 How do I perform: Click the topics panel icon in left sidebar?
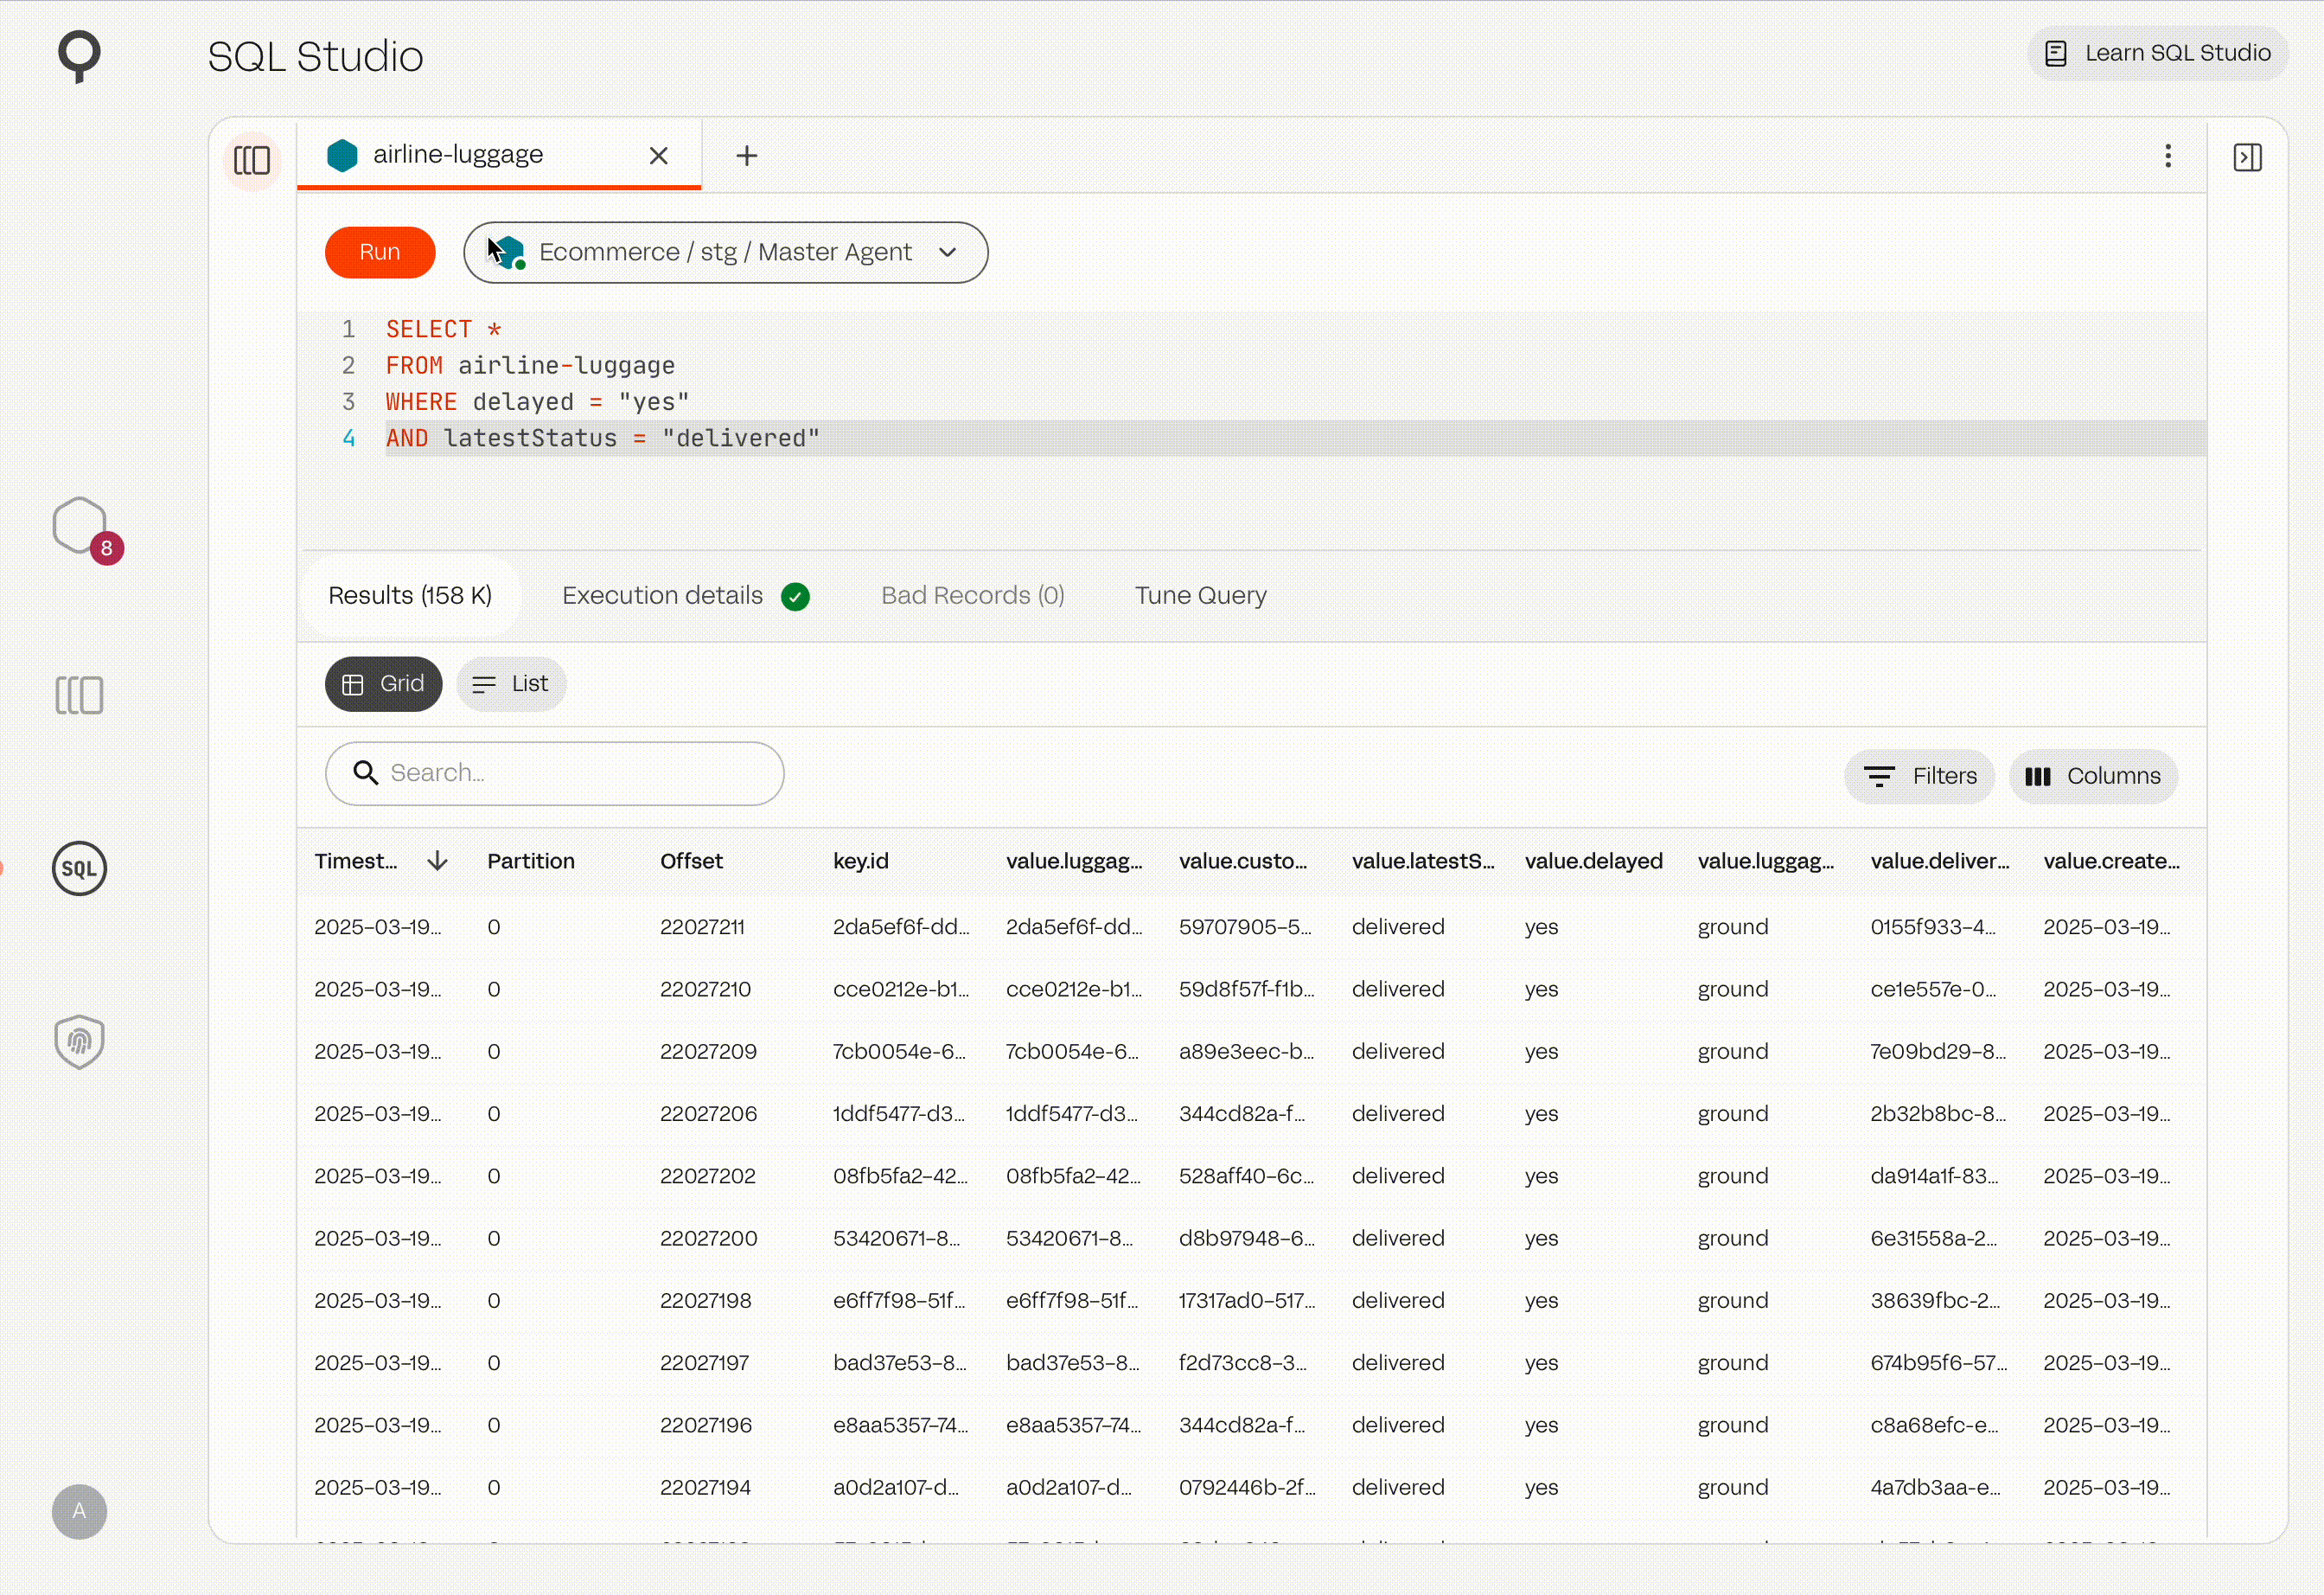tap(79, 695)
